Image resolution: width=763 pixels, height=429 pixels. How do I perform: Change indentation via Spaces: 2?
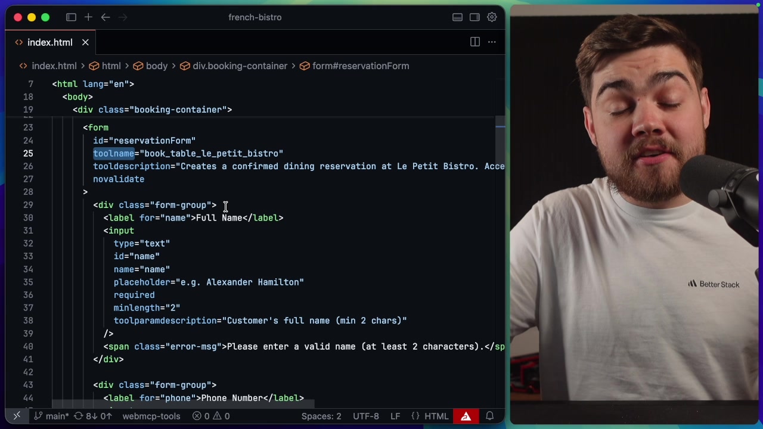pyautogui.click(x=321, y=416)
